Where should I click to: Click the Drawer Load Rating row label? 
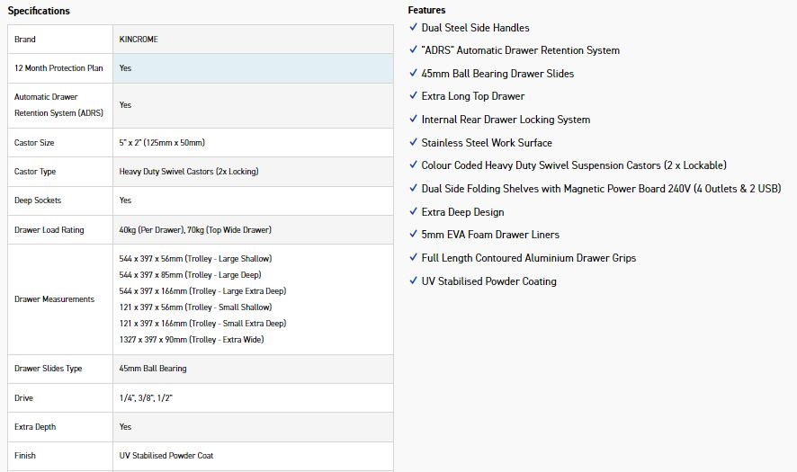49,230
